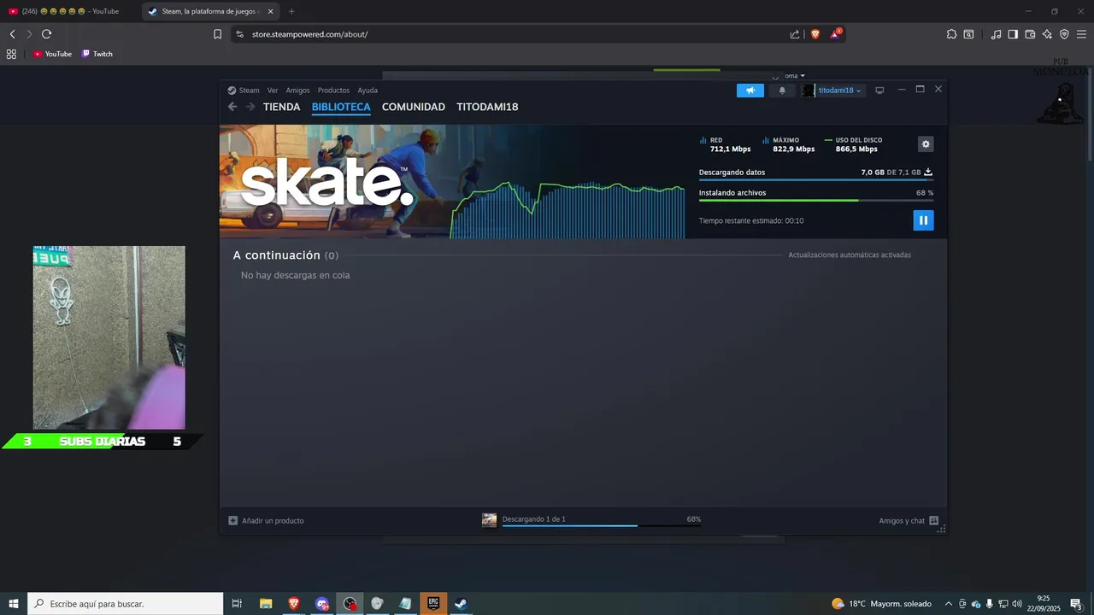Toggle the browser sidebar panel

tap(1013, 34)
